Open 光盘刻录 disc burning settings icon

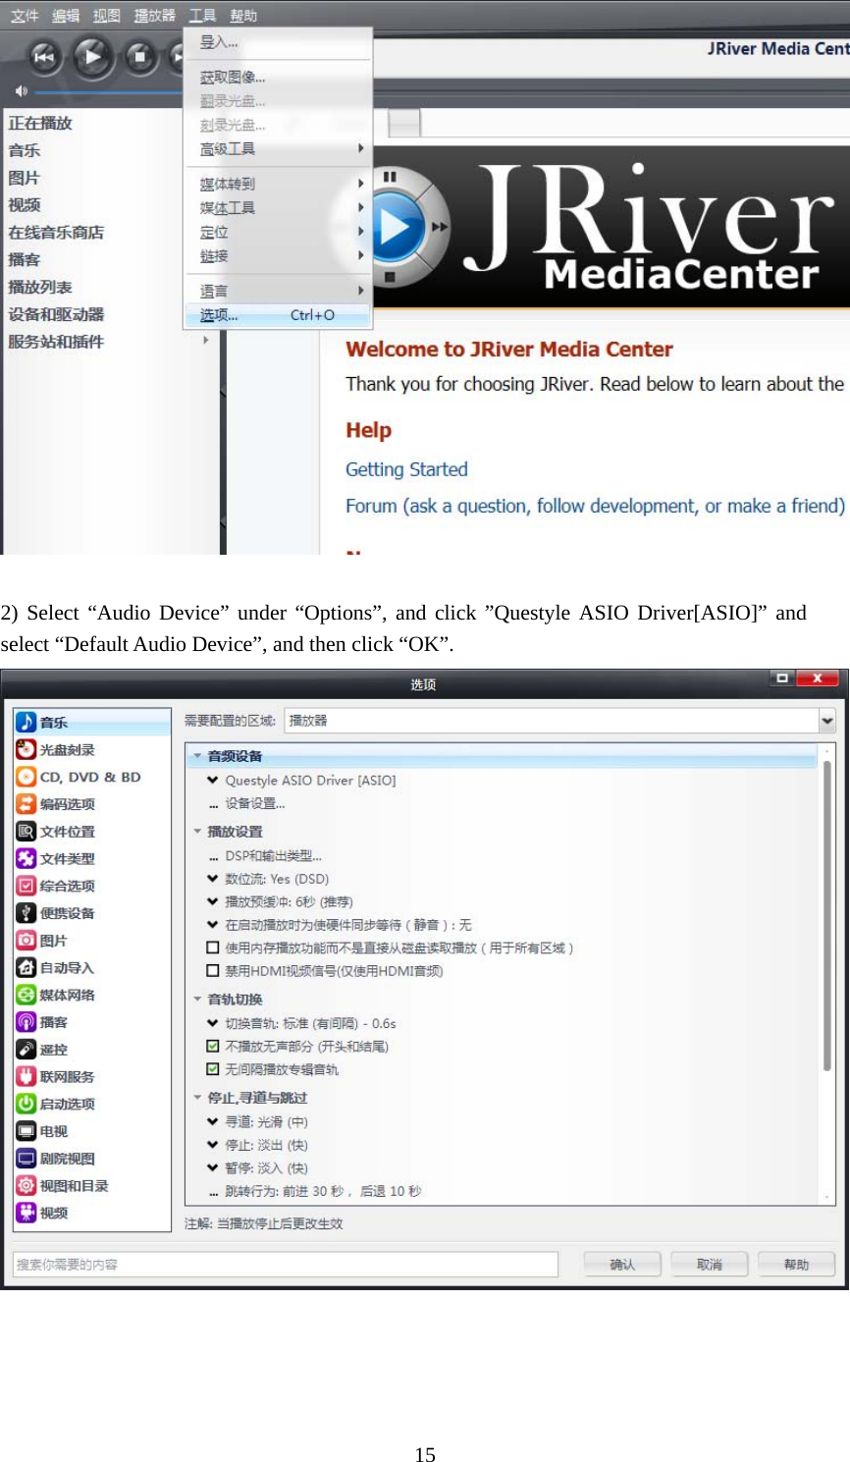[x=27, y=750]
